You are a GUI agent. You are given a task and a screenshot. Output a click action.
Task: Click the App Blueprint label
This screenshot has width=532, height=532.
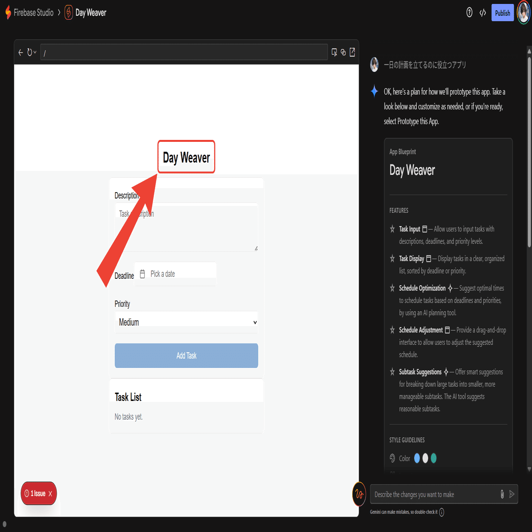(402, 152)
